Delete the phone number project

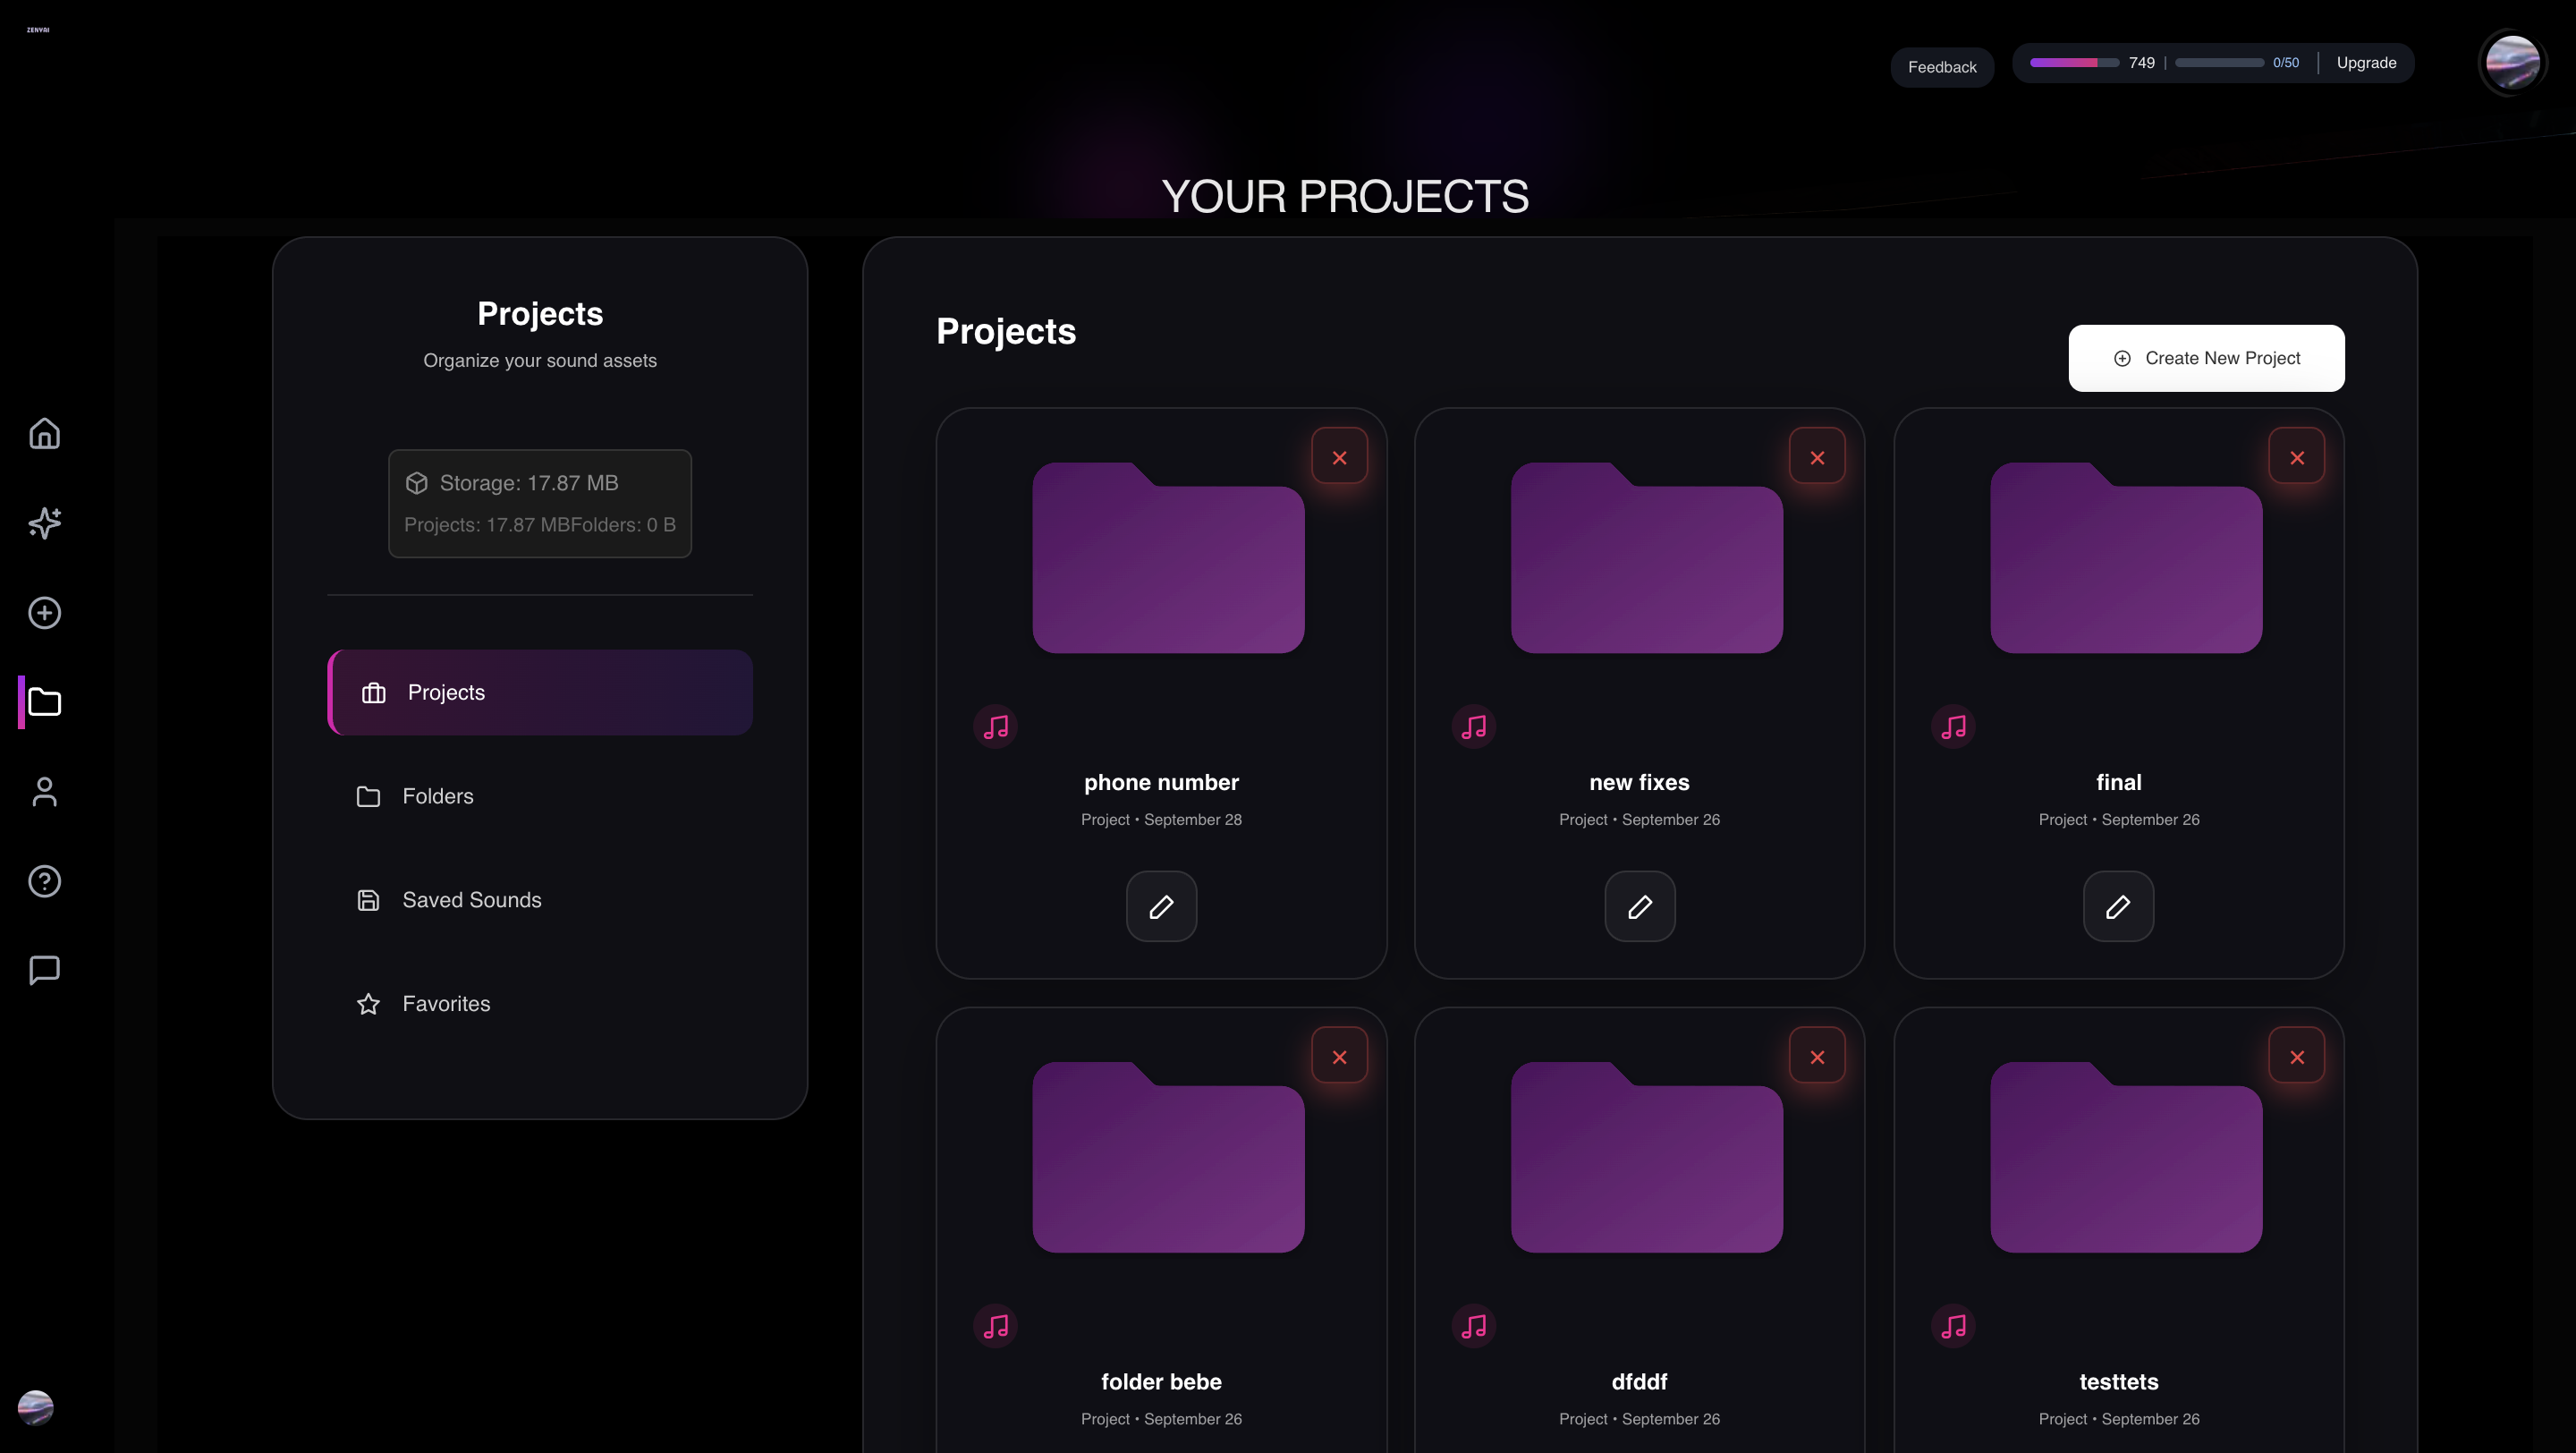coord(1339,458)
